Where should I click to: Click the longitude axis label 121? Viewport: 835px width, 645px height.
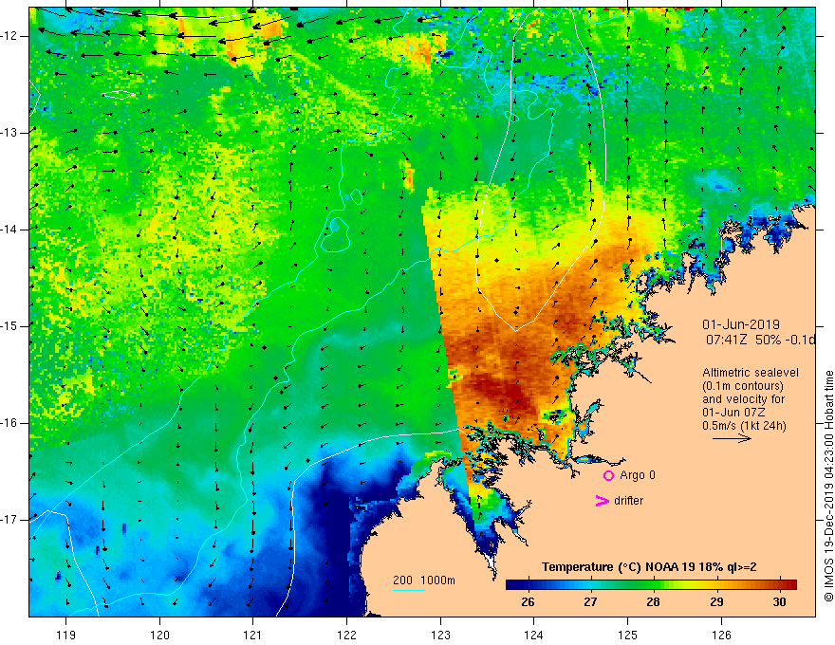pyautogui.click(x=253, y=635)
